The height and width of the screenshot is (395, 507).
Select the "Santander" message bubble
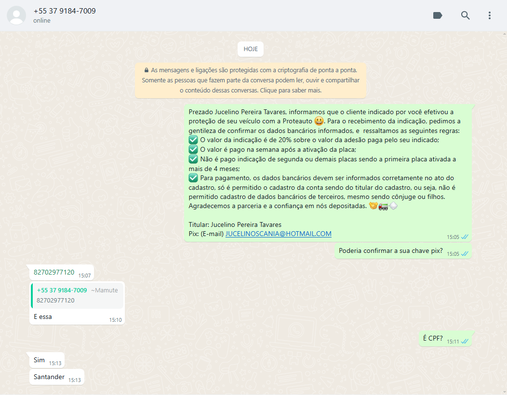click(x=49, y=377)
